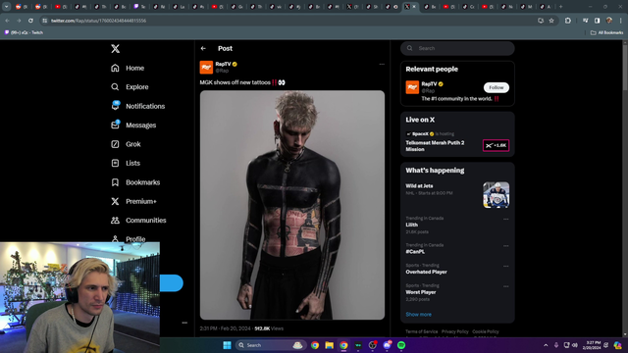Open Cookie Policy link
This screenshot has width=628, height=353.
coord(486,331)
